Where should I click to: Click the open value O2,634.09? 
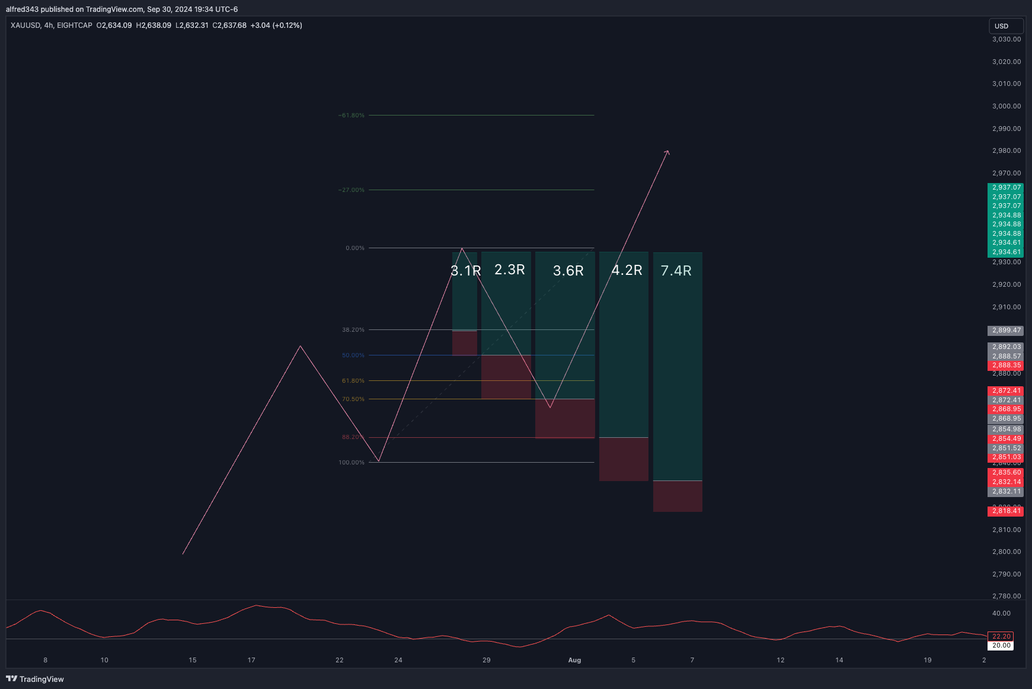pyautogui.click(x=114, y=25)
